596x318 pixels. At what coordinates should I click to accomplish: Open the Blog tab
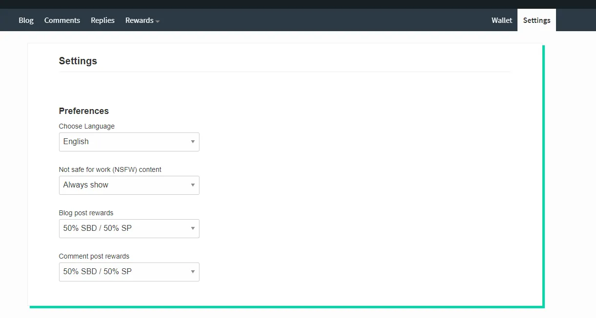(x=26, y=20)
